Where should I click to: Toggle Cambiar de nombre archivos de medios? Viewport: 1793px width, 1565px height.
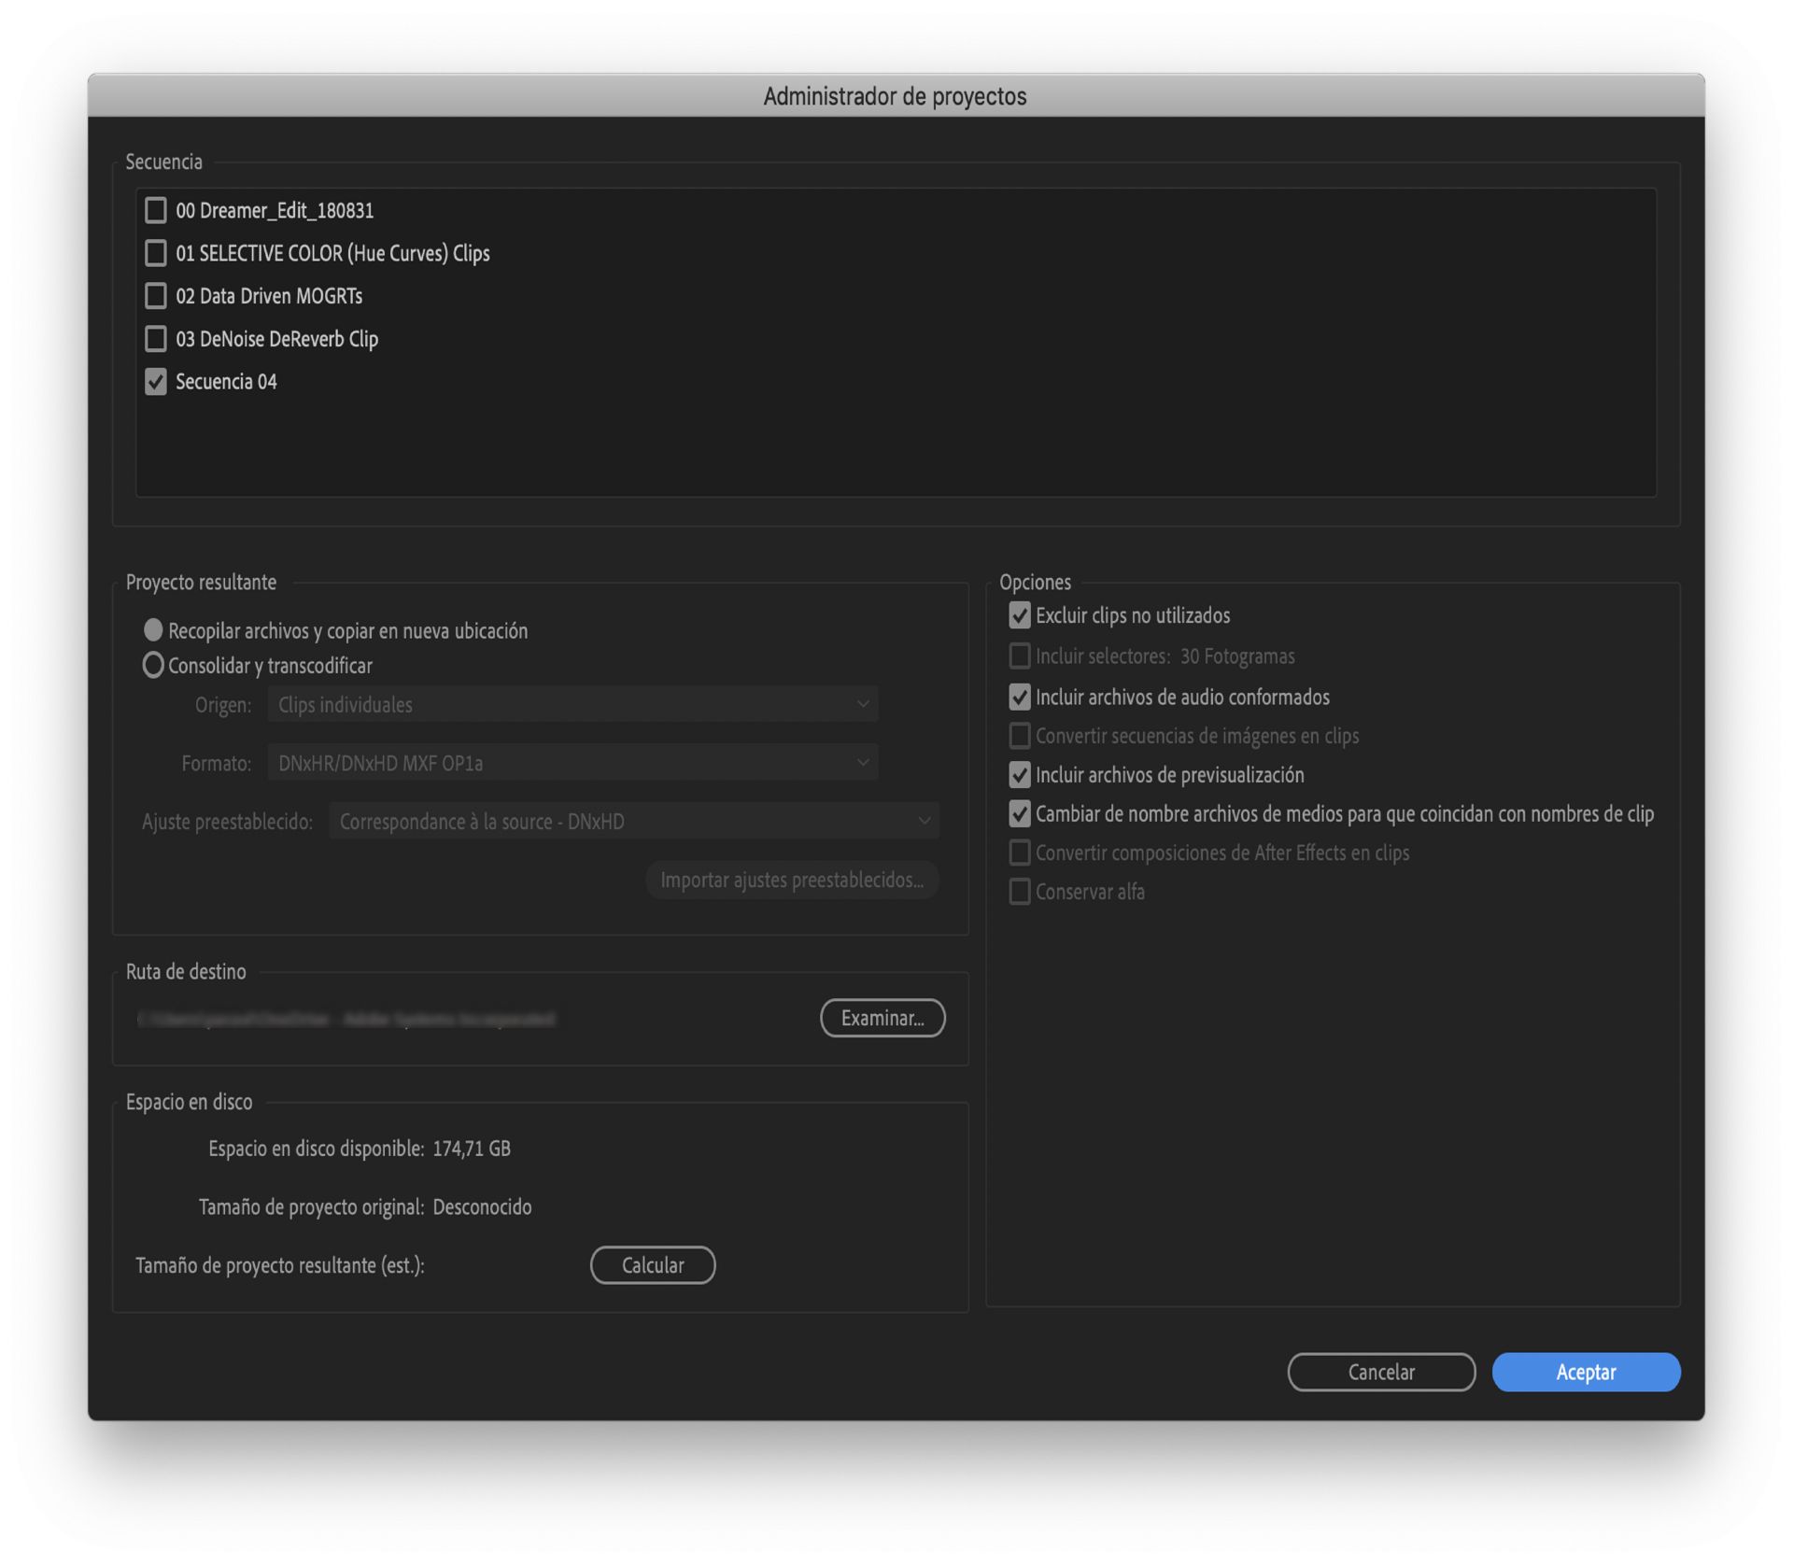(1020, 814)
